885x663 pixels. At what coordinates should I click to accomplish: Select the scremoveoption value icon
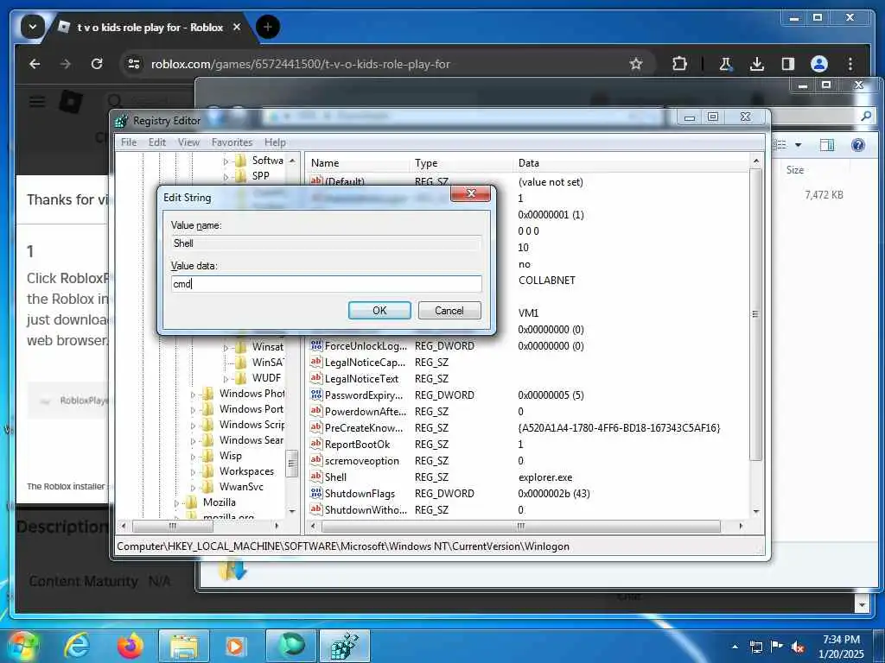click(316, 460)
